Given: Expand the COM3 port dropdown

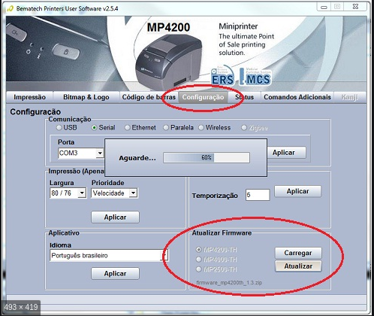Looking at the screenshot, I should 100,153.
